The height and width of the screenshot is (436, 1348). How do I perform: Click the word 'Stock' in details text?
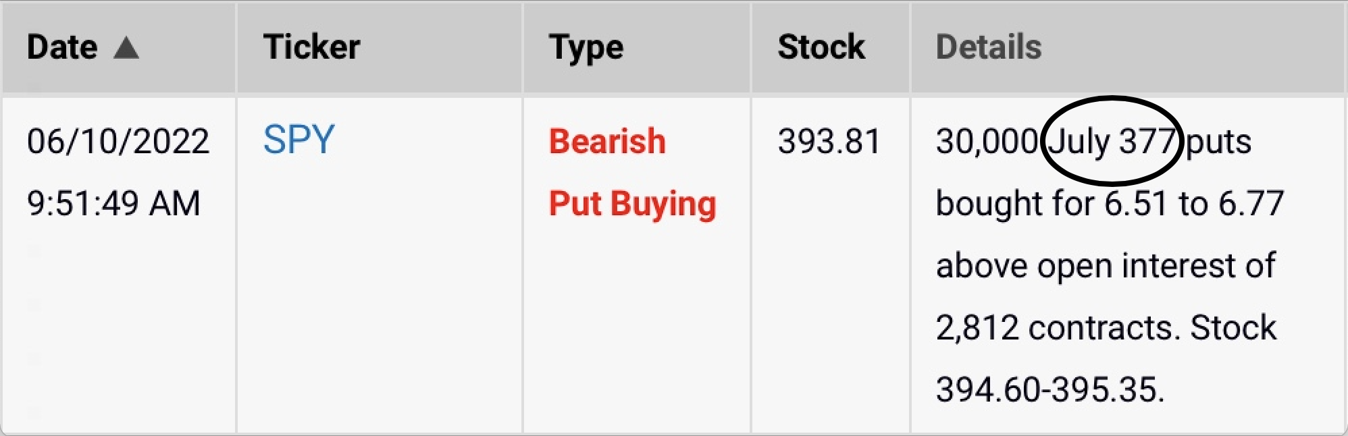(1233, 327)
